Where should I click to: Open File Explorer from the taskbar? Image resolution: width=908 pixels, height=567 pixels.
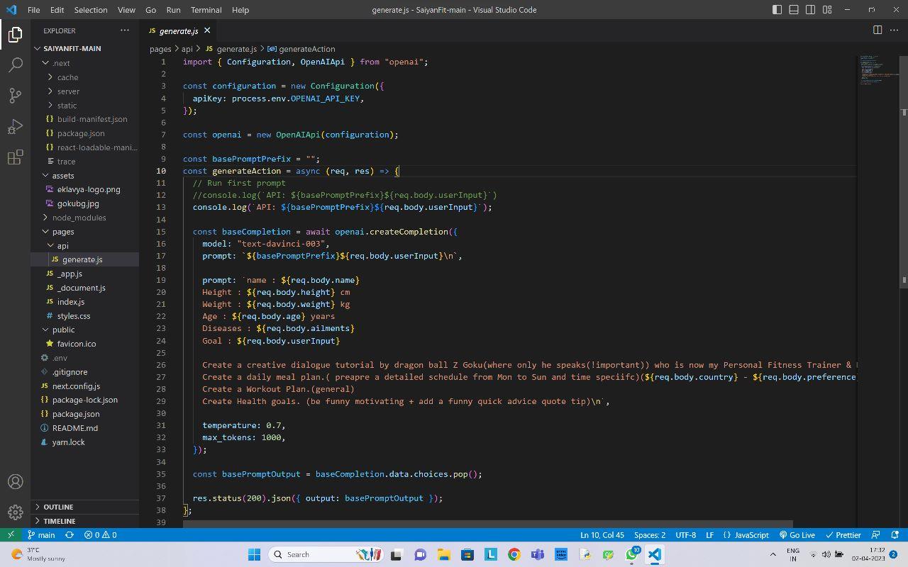click(x=444, y=554)
